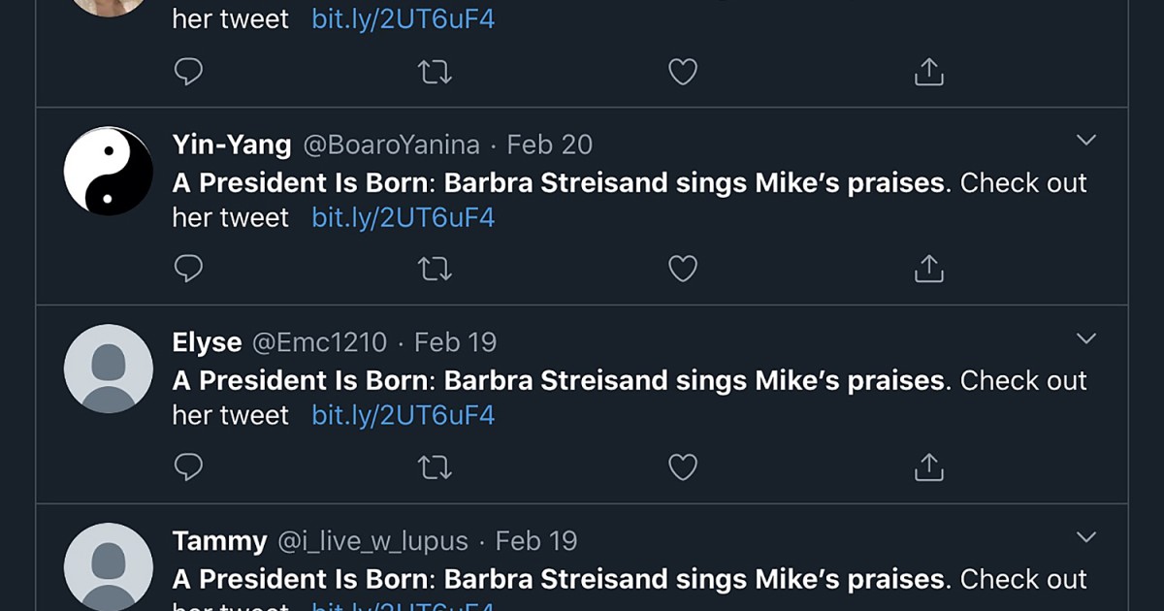
Task: Retweet Elyse's tweet
Action: (435, 466)
